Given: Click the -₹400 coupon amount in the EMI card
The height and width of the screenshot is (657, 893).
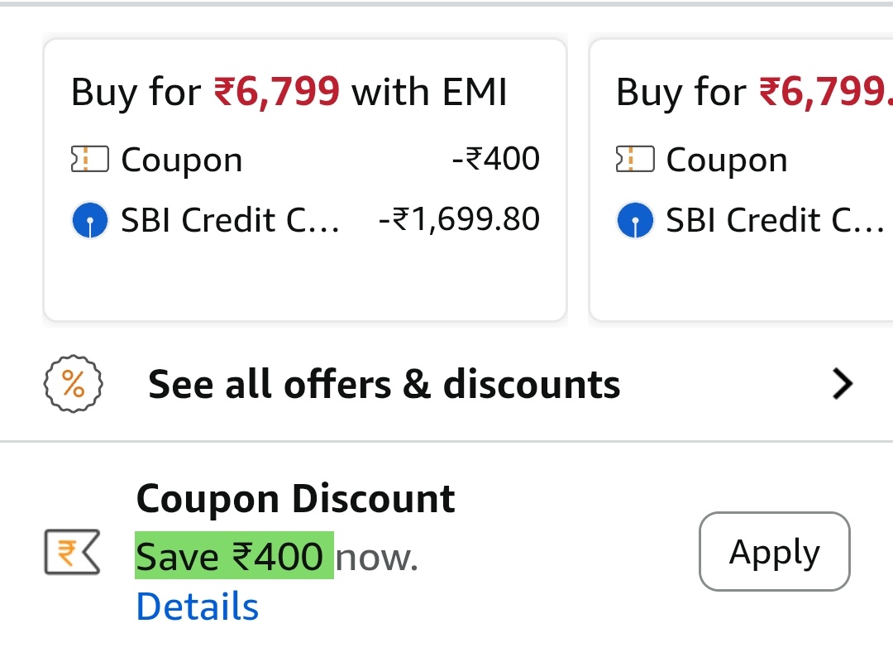Looking at the screenshot, I should pos(495,159).
